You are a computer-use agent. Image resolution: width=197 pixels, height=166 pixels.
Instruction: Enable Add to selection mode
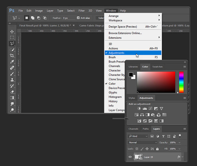[x=33, y=18]
